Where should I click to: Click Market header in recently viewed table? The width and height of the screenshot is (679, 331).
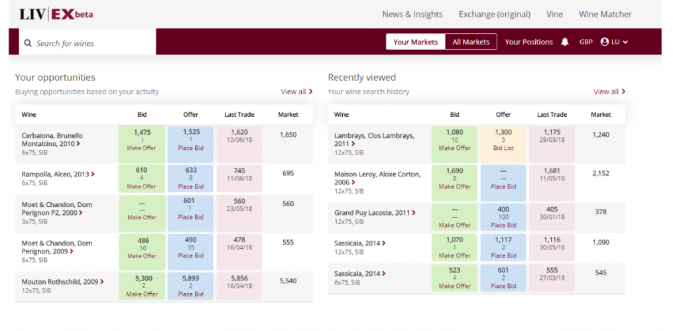tap(601, 115)
